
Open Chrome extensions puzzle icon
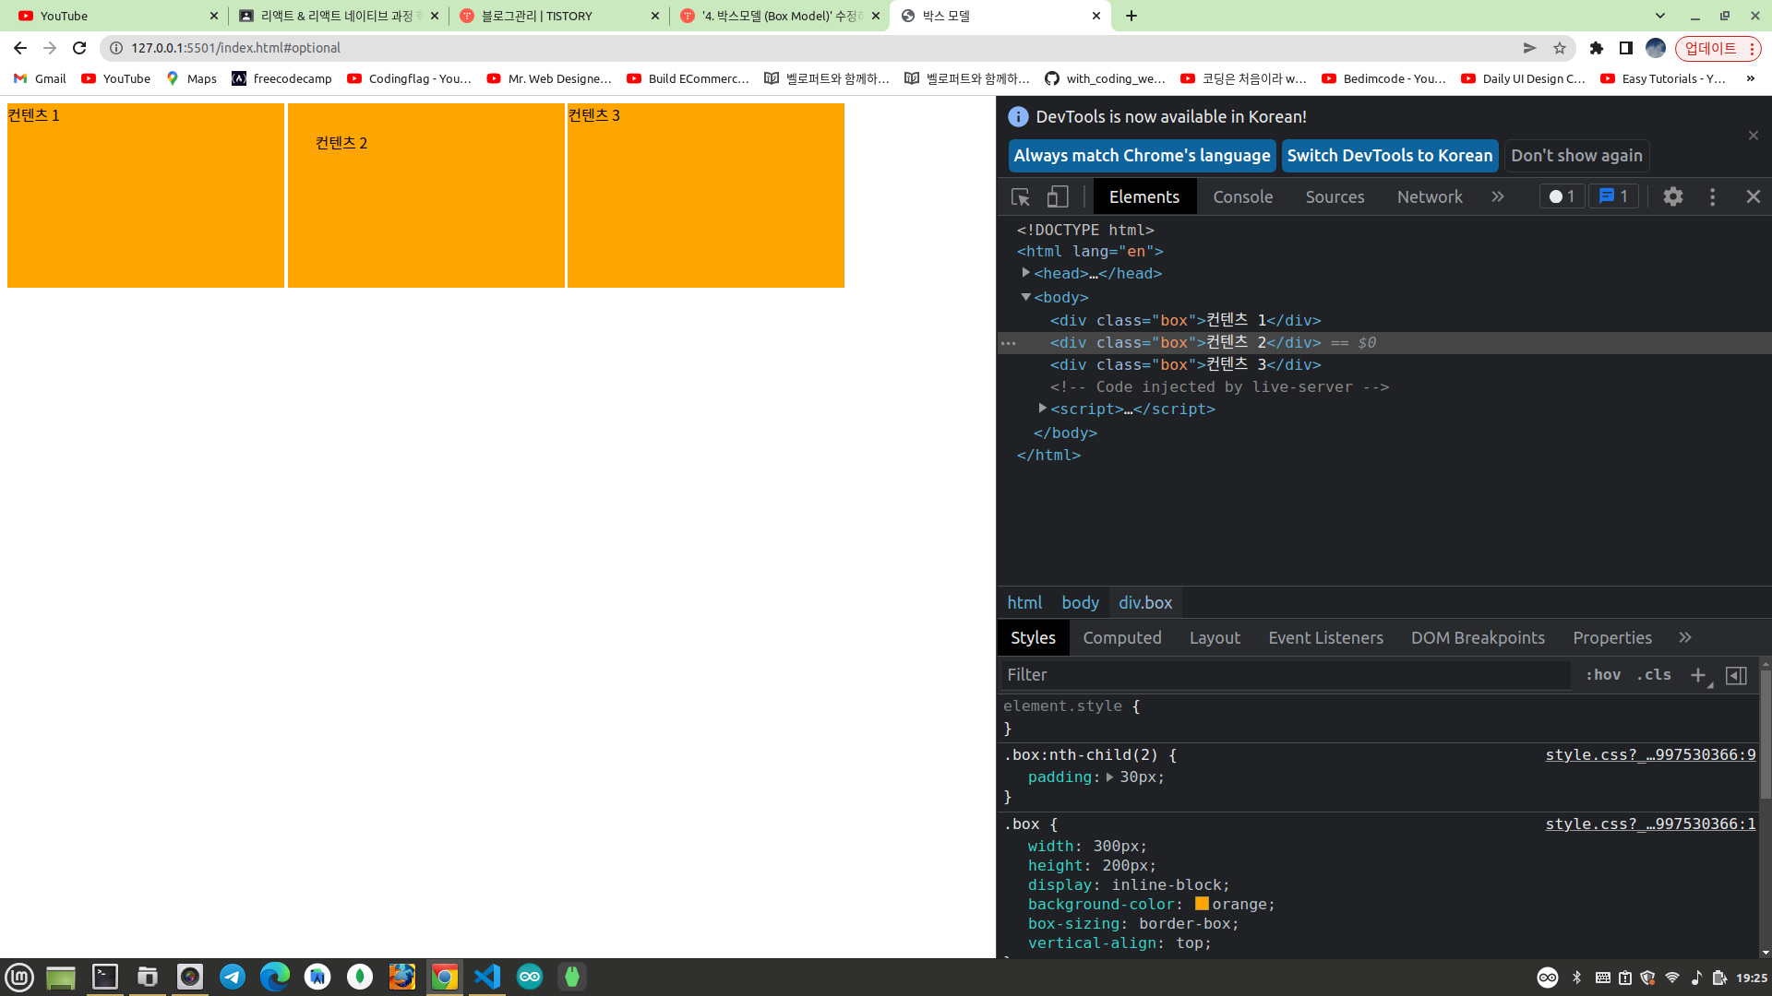[x=1597, y=48]
